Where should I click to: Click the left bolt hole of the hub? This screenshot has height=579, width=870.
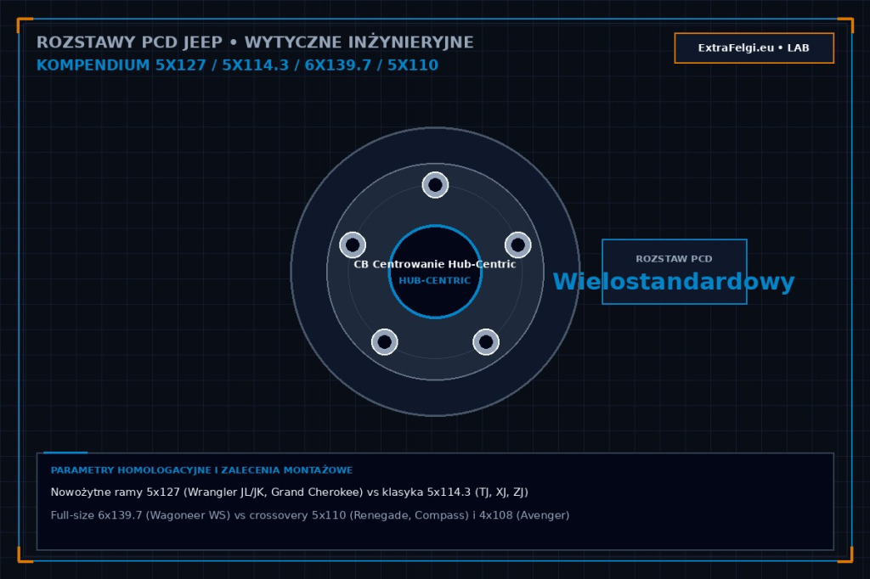(x=353, y=245)
